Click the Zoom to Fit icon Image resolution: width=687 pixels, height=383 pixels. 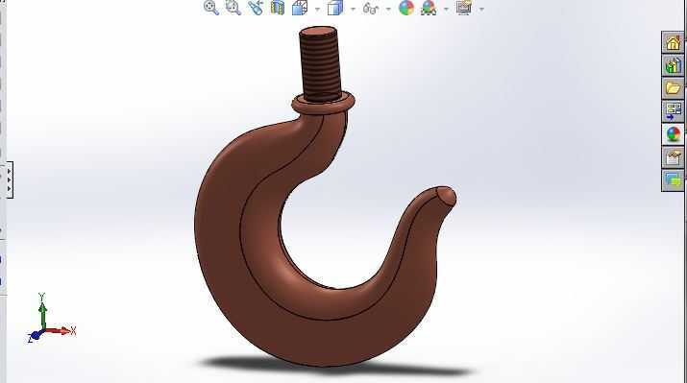pos(211,8)
